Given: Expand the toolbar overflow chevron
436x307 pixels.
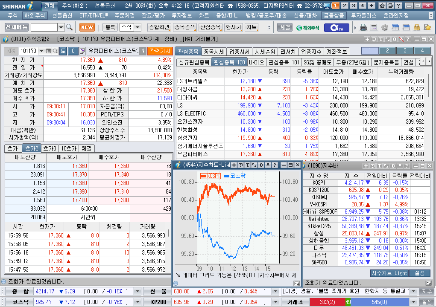Looking at the screenshot, I should point(269,27).
